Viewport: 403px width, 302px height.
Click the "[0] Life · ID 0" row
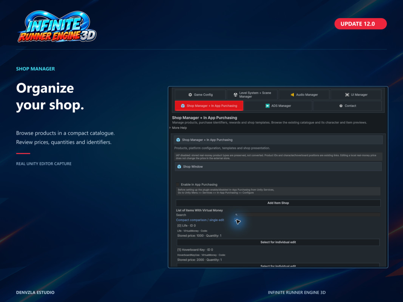pyautogui.click(x=186, y=225)
